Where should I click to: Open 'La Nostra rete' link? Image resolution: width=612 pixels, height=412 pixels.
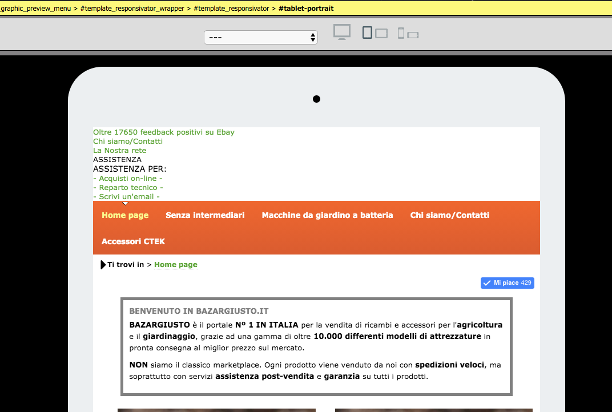119,150
